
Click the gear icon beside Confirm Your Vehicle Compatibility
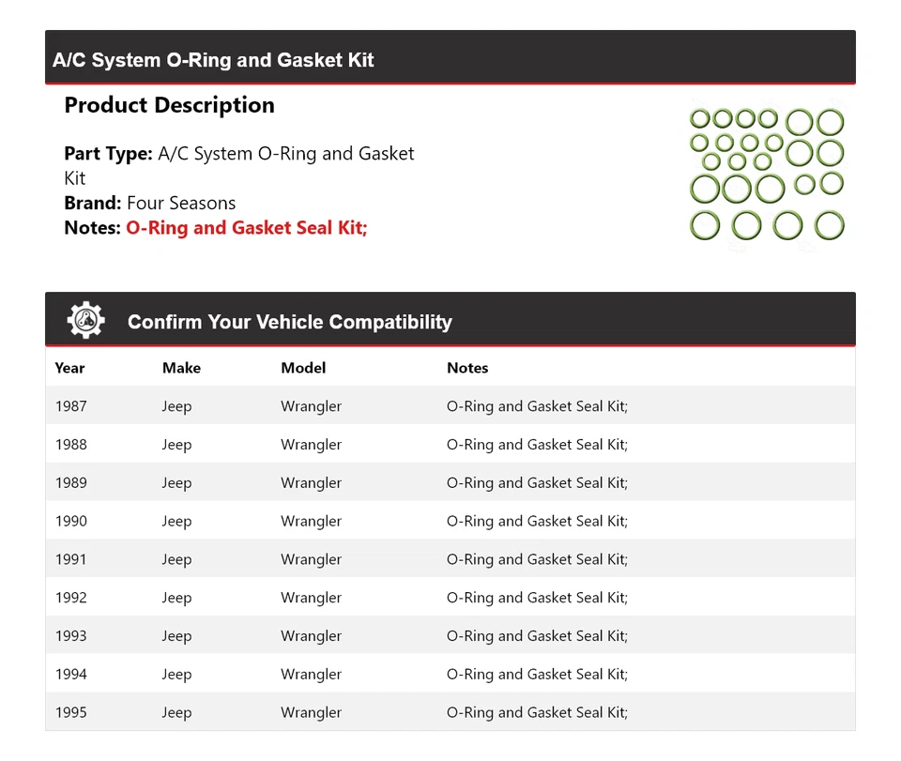[x=85, y=321]
